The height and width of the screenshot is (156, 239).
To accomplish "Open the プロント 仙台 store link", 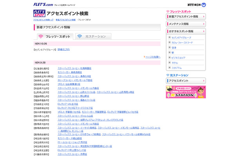I will tap(69, 84).
